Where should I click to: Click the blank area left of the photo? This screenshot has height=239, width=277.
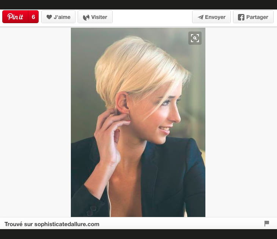35,121
